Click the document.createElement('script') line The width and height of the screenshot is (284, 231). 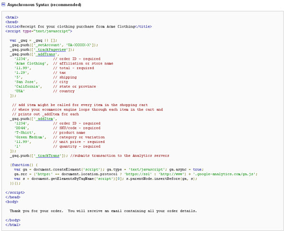pos(109,169)
